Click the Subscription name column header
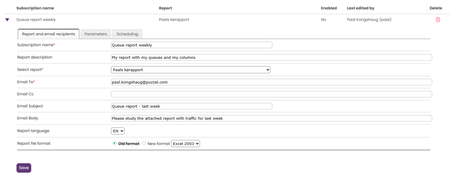The image size is (459, 175). [x=35, y=8]
